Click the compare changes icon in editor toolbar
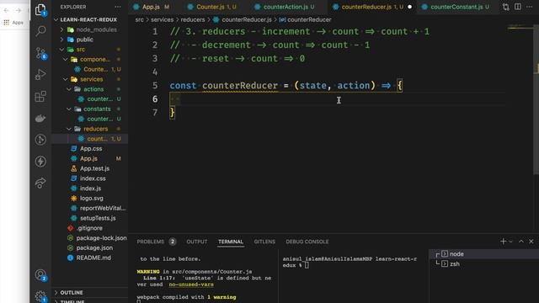Viewport: 539px width, 303px height. pos(505,7)
